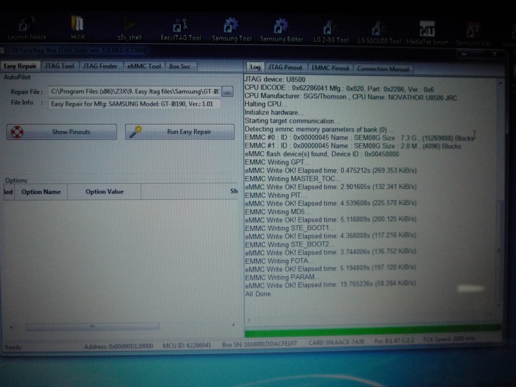Click the 'MCU ID: 62286041' status entry
The height and width of the screenshot is (387, 516).
(x=186, y=345)
